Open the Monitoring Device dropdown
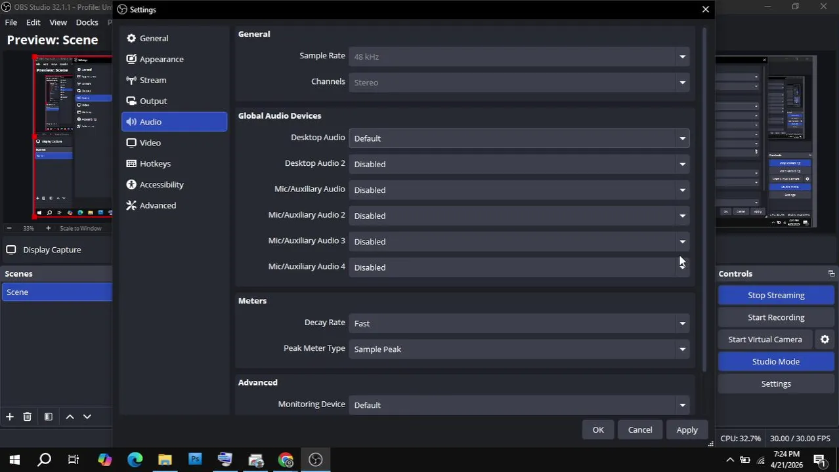 click(x=519, y=405)
